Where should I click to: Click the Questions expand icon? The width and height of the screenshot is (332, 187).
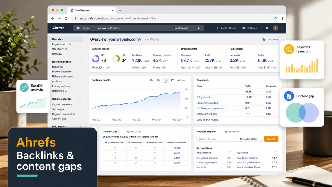tap(275, 153)
